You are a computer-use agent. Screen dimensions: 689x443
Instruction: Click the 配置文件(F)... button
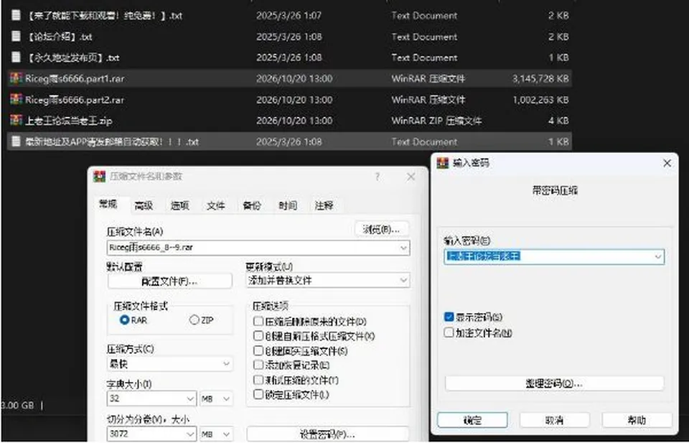(x=169, y=281)
